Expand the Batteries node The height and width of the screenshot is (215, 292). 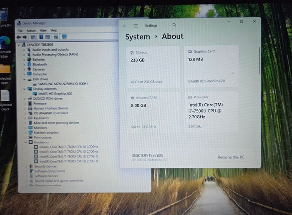point(24,60)
